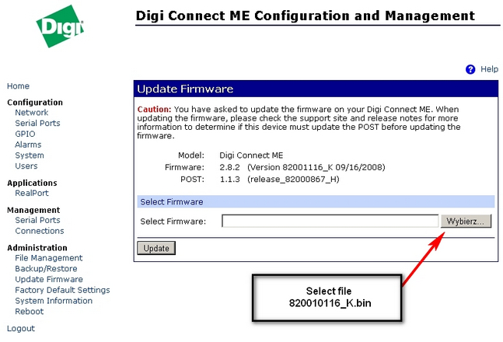The height and width of the screenshot is (342, 503).
Task: Open Connections management page
Action: pyautogui.click(x=40, y=231)
